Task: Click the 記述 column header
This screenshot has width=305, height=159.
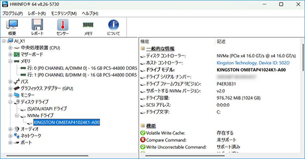Action: click(x=221, y=41)
